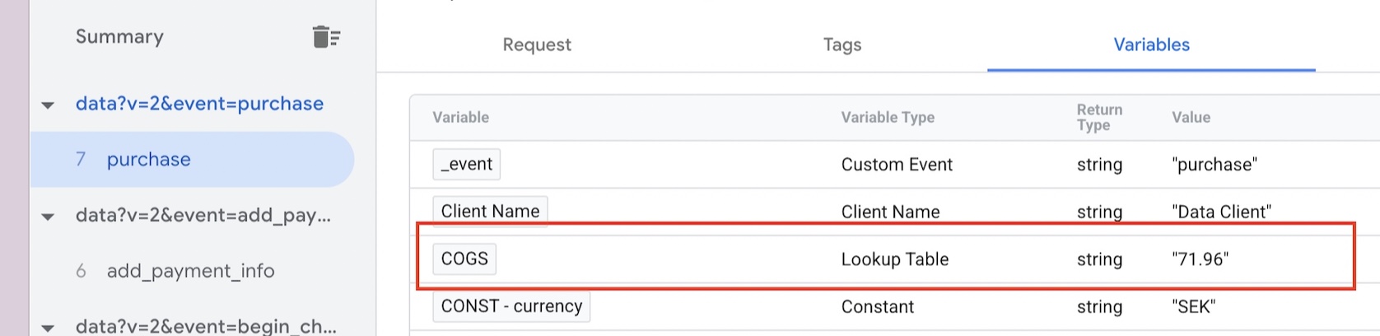Click the COGS value "71.96"

(x=1200, y=259)
